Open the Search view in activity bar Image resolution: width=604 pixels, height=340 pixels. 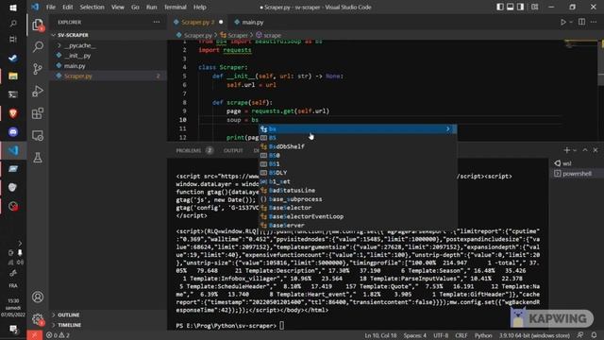pos(38,47)
